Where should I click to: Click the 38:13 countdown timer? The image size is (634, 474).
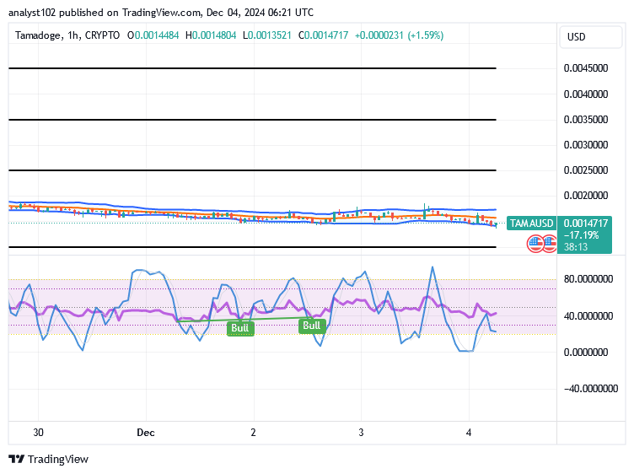point(576,247)
